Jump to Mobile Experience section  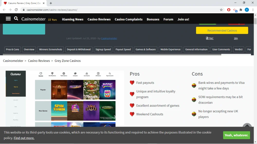coord(170,49)
